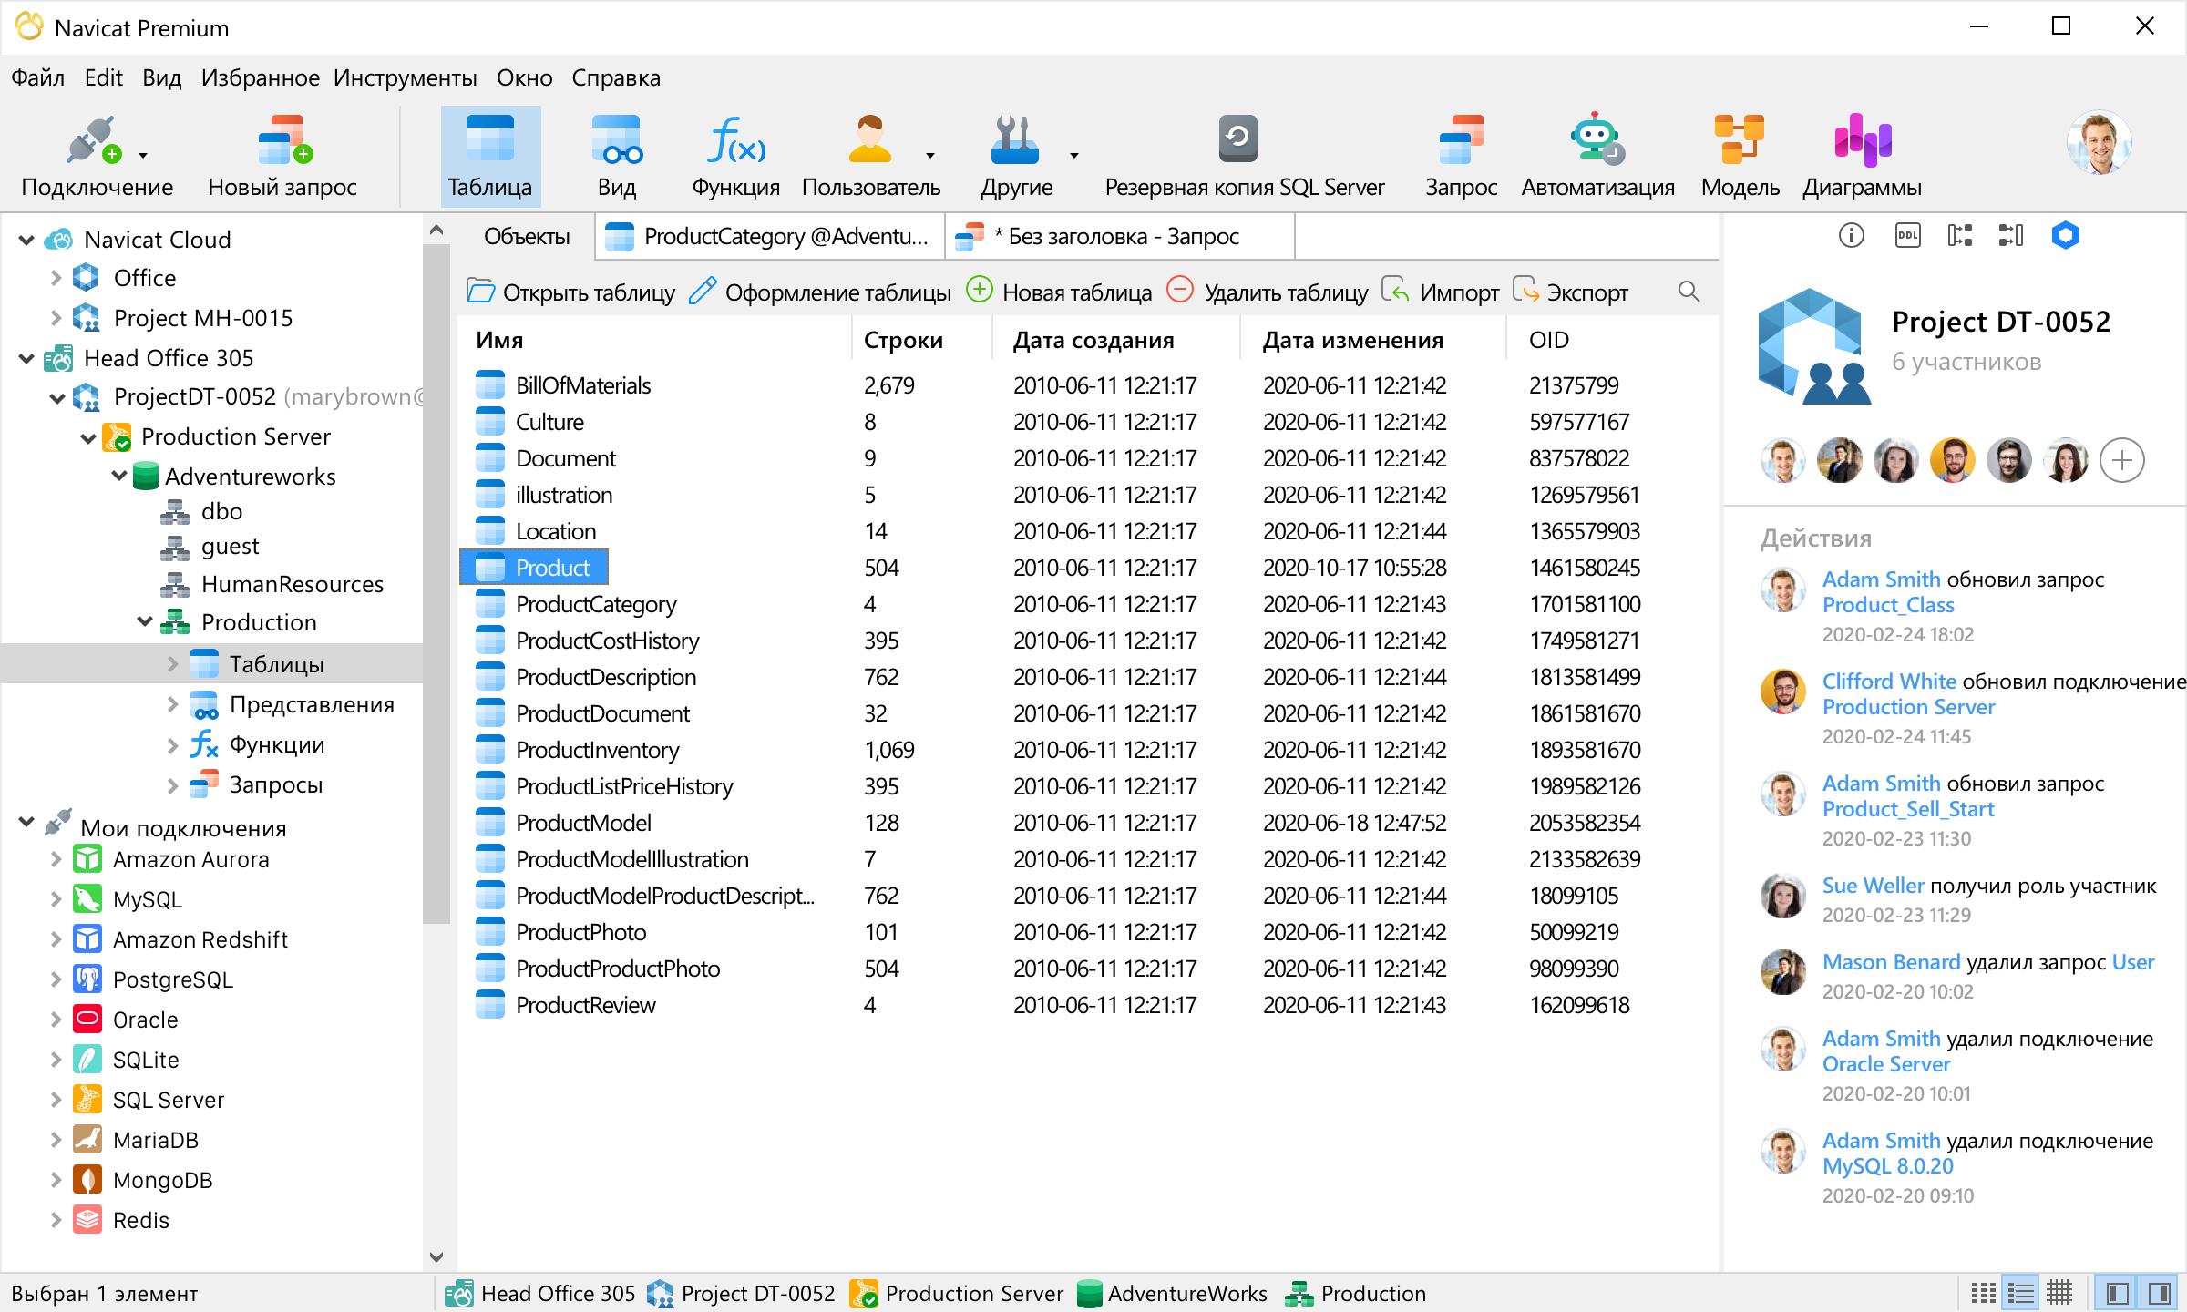The image size is (2187, 1312).
Task: Click the Clifford White name link
Action: [1889, 682]
